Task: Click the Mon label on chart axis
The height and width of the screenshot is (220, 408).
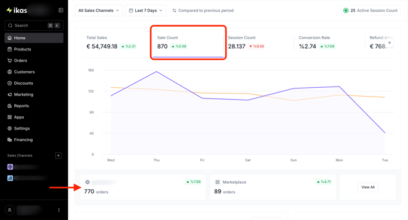Action: coord(339,160)
